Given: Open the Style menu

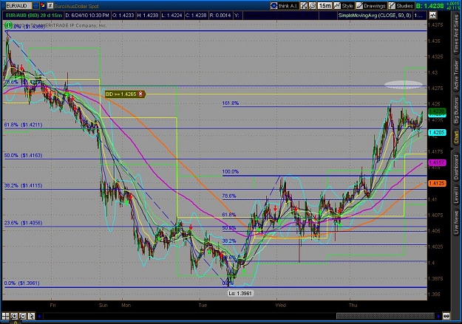Looking at the screenshot, I should point(344,6).
